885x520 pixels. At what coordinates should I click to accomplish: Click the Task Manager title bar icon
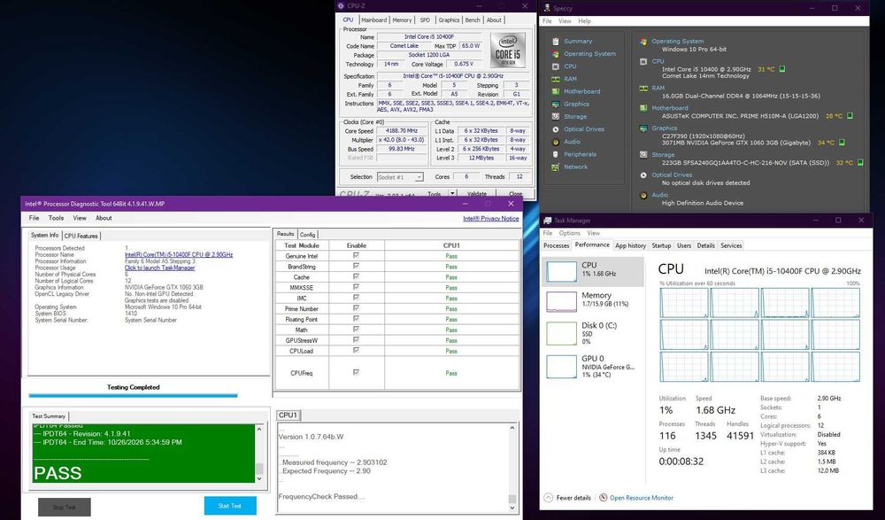pos(548,221)
